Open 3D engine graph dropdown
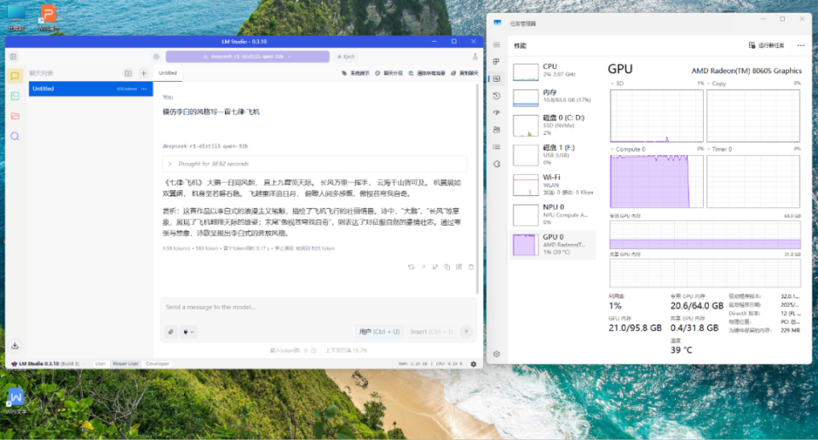Image resolution: width=818 pixels, height=440 pixels. [617, 84]
